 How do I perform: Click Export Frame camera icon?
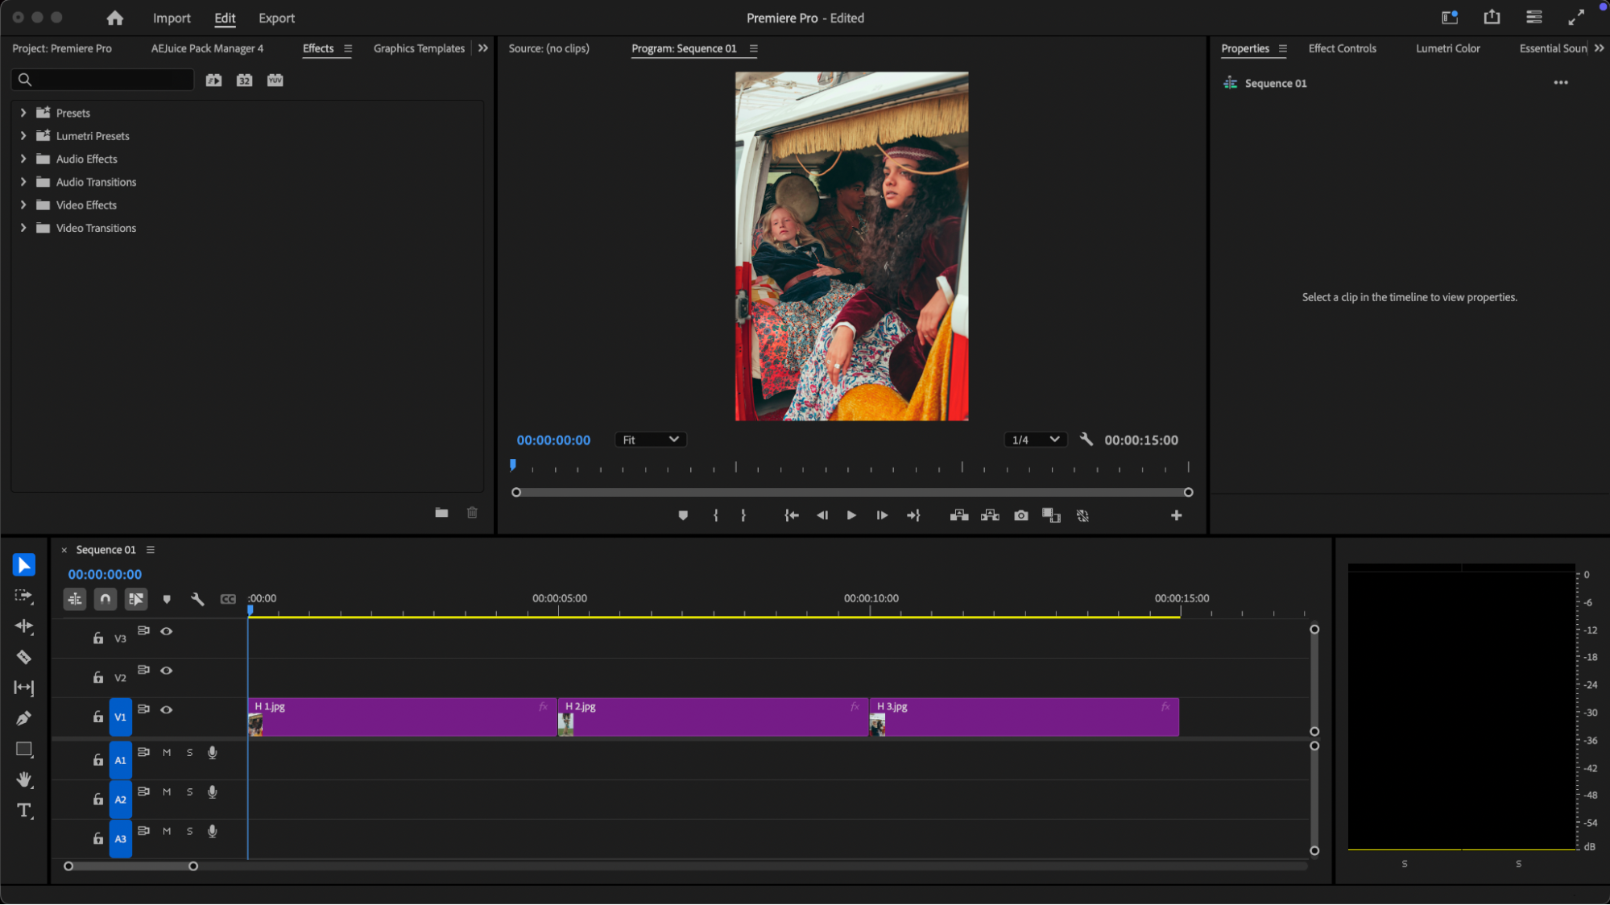[1020, 515]
